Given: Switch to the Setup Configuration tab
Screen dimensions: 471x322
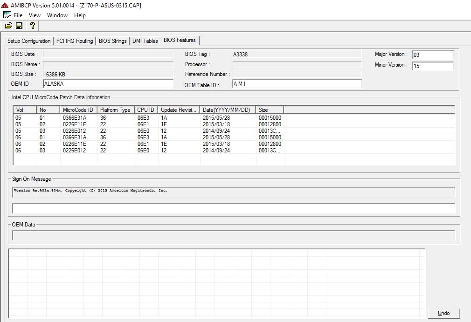Looking at the screenshot, I should point(29,41).
